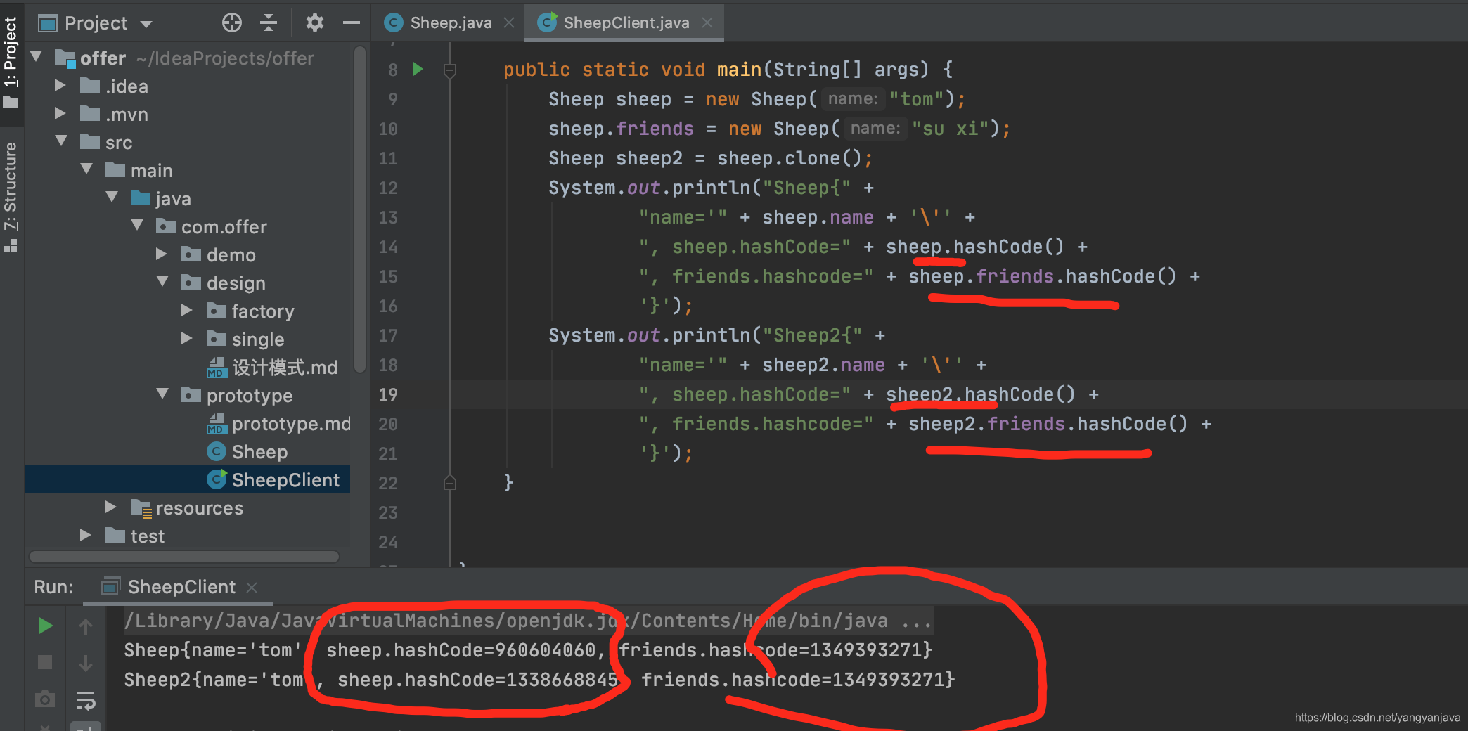Viewport: 1468px width, 731px height.
Task: Expand the factory package
Action: [x=188, y=310]
